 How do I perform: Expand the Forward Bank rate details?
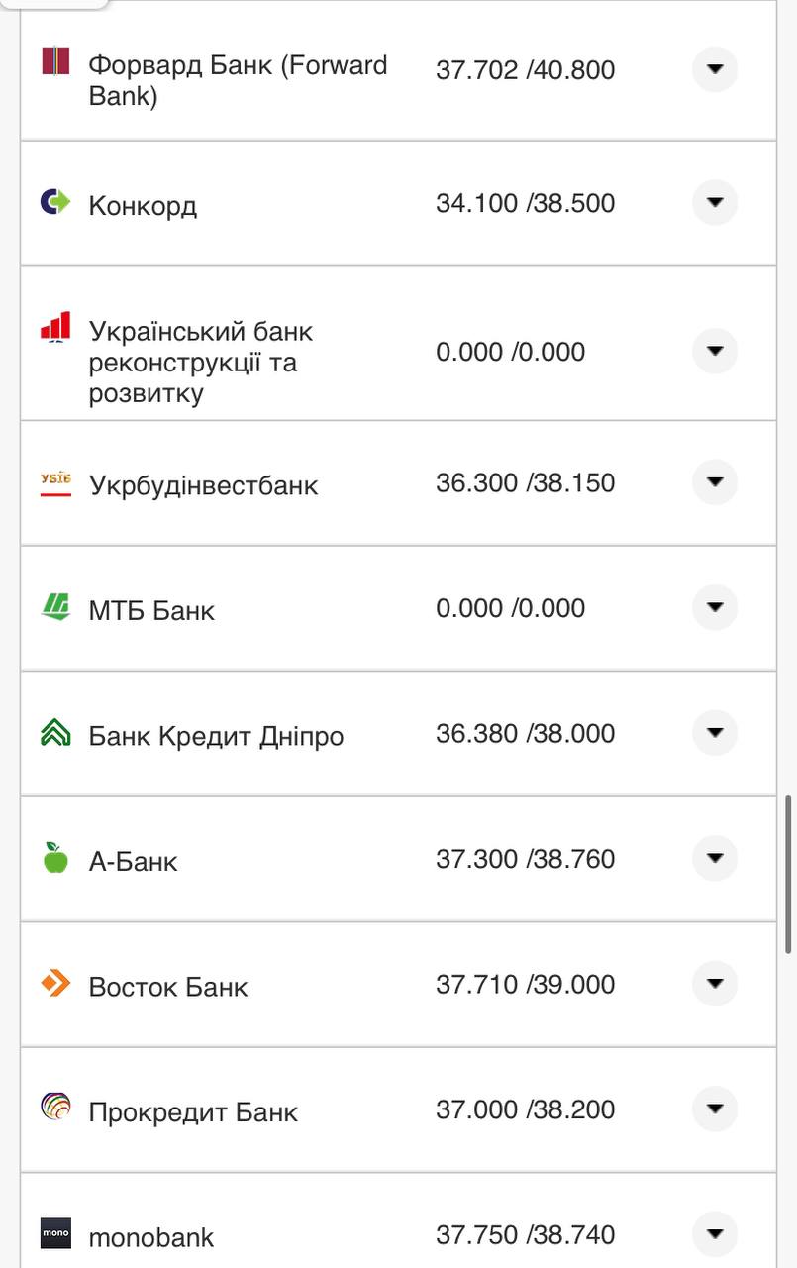point(715,69)
